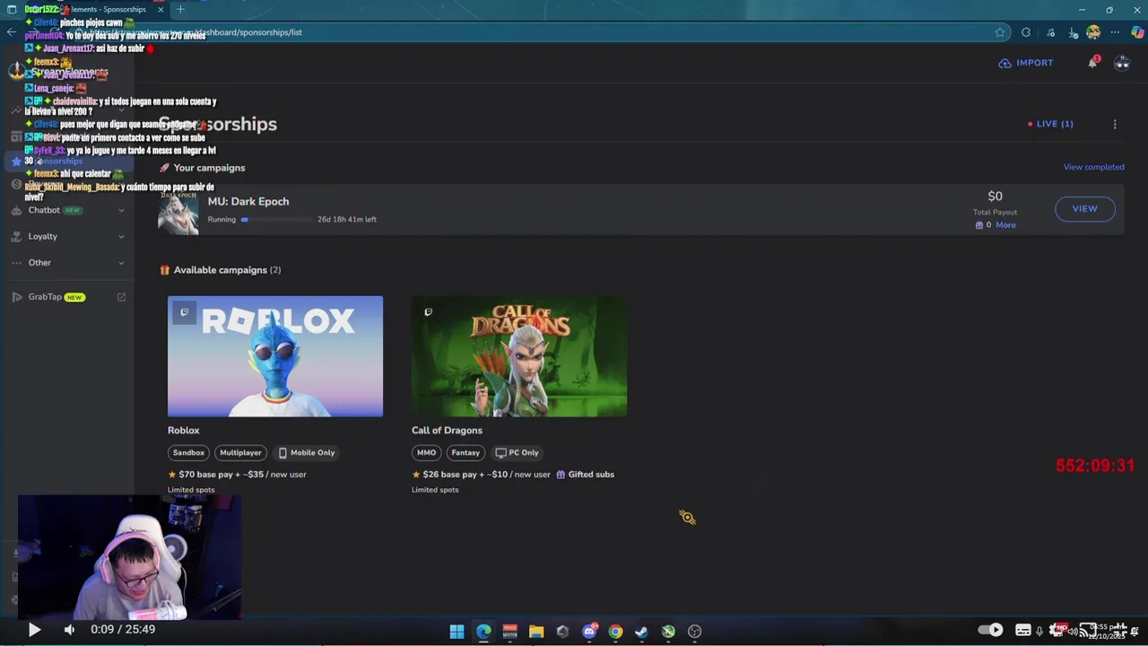Select the MMO tag on Call of Dragons
This screenshot has width=1148, height=646.
[426, 453]
